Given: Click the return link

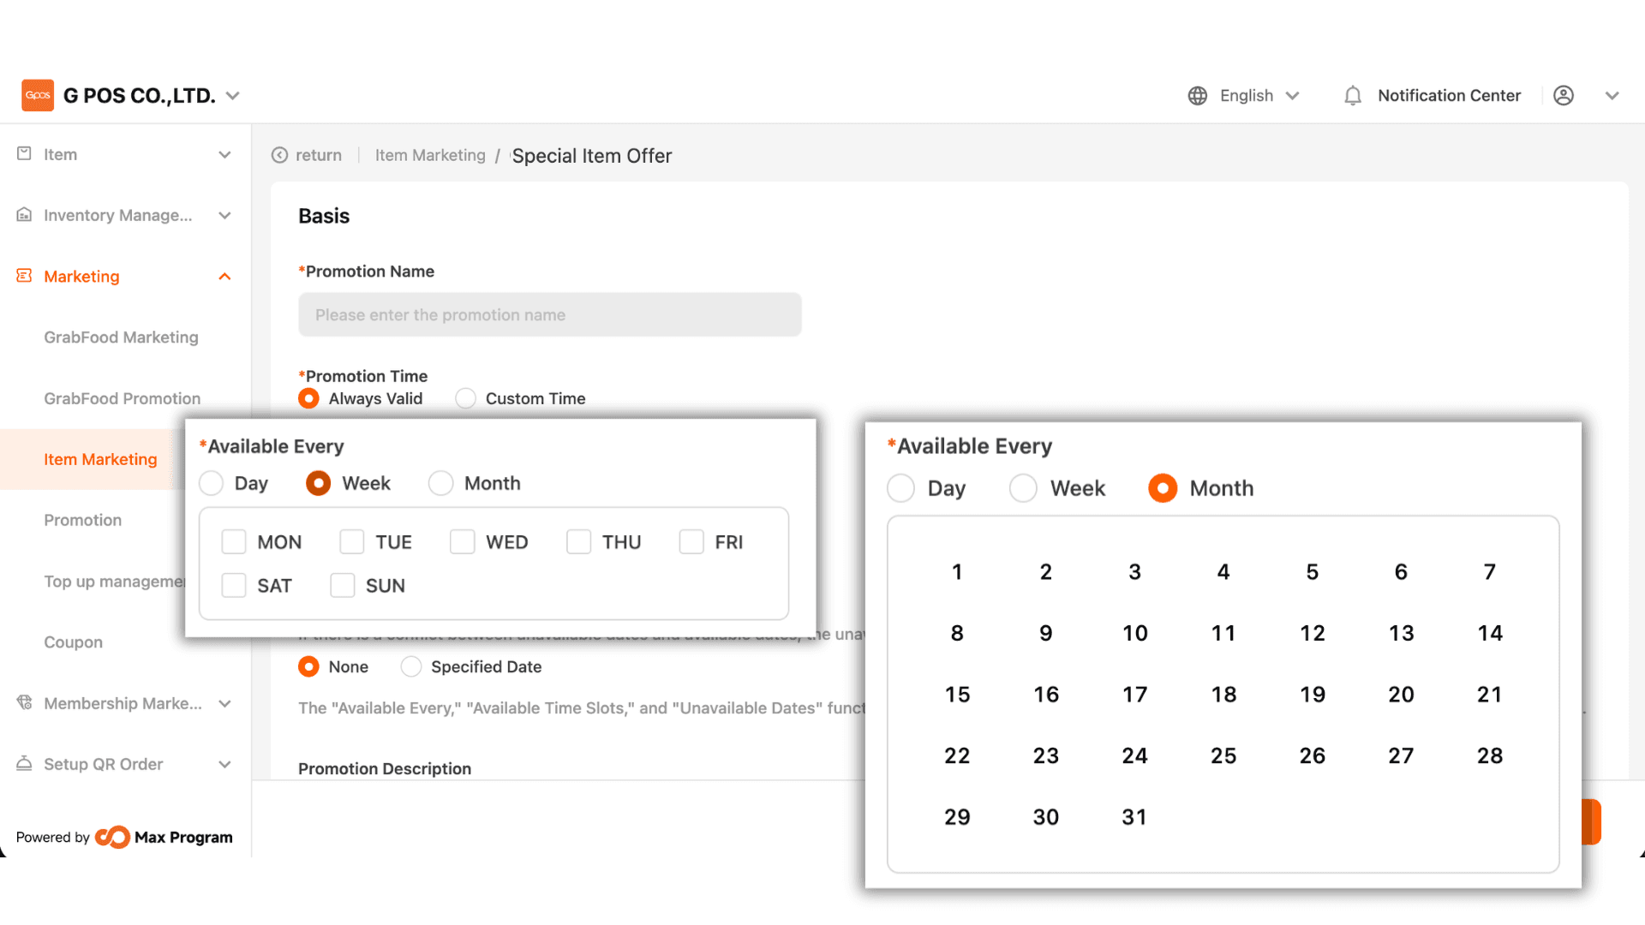Looking at the screenshot, I should point(319,155).
